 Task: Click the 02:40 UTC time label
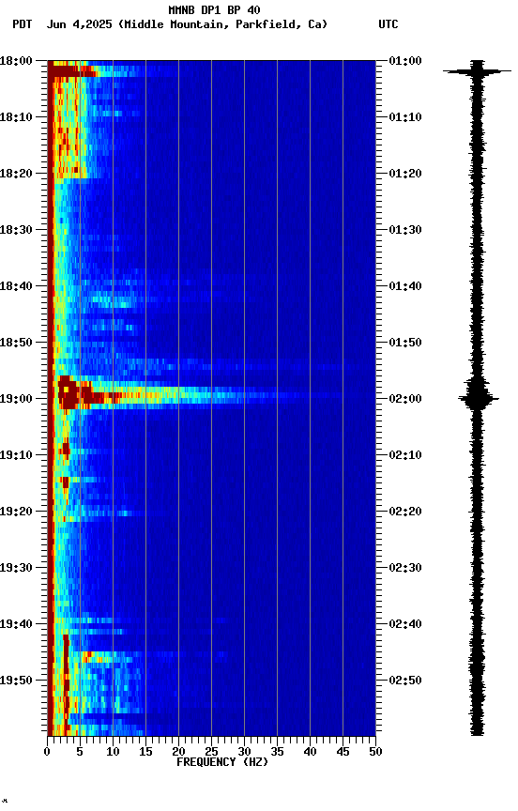pos(405,625)
